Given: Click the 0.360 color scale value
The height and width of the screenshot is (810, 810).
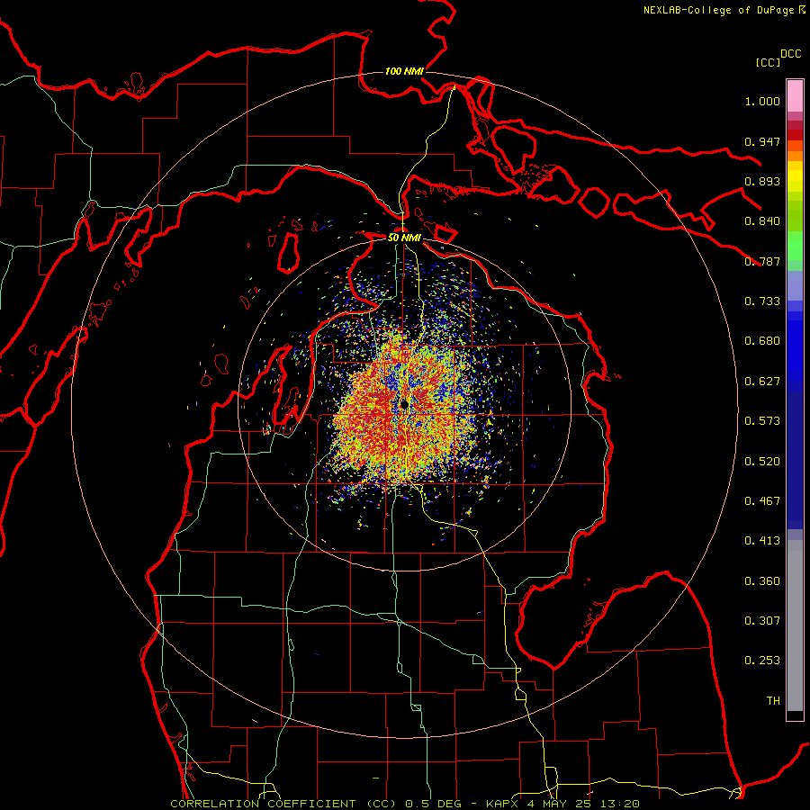Looking at the screenshot, I should coord(762,581).
